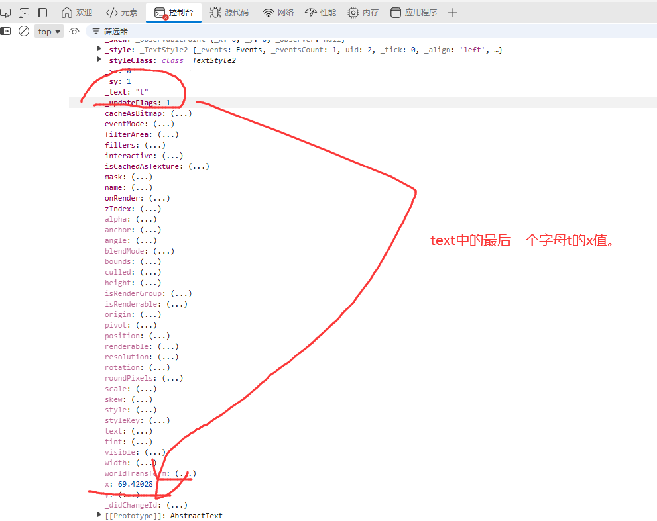Click the dock side panel icon

42,13
